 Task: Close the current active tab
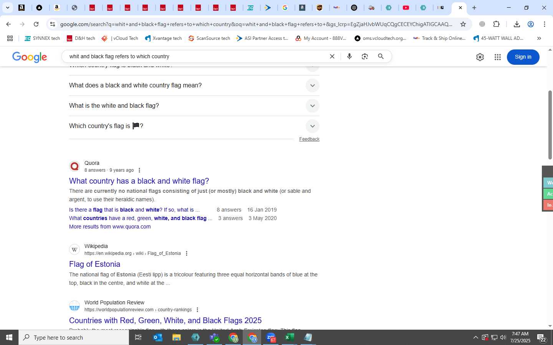pos(460,8)
